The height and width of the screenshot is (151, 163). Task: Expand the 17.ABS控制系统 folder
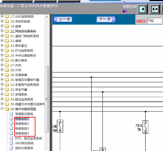(x=2, y=16)
